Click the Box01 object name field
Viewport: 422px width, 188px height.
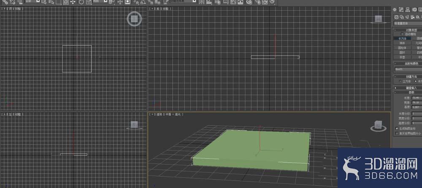tap(408, 69)
